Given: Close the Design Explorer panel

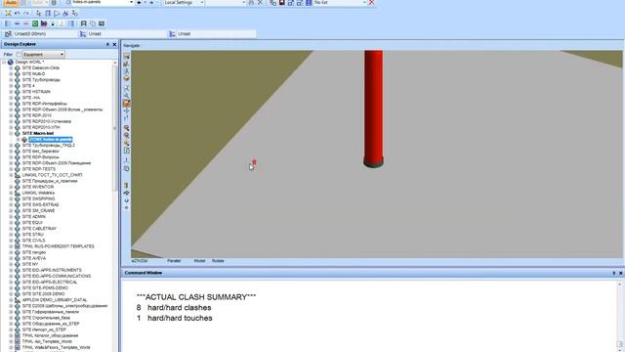Looking at the screenshot, I should pyautogui.click(x=114, y=44).
